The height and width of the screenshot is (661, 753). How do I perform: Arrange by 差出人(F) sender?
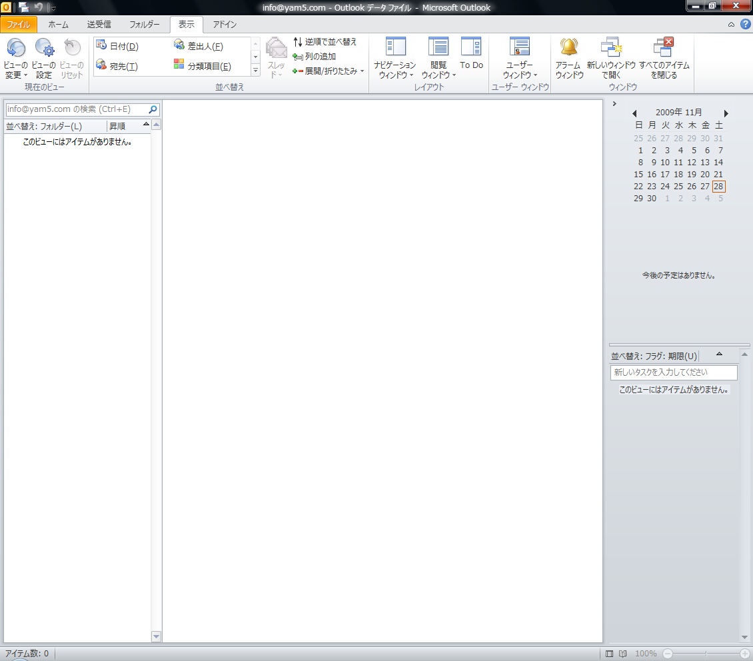[199, 46]
